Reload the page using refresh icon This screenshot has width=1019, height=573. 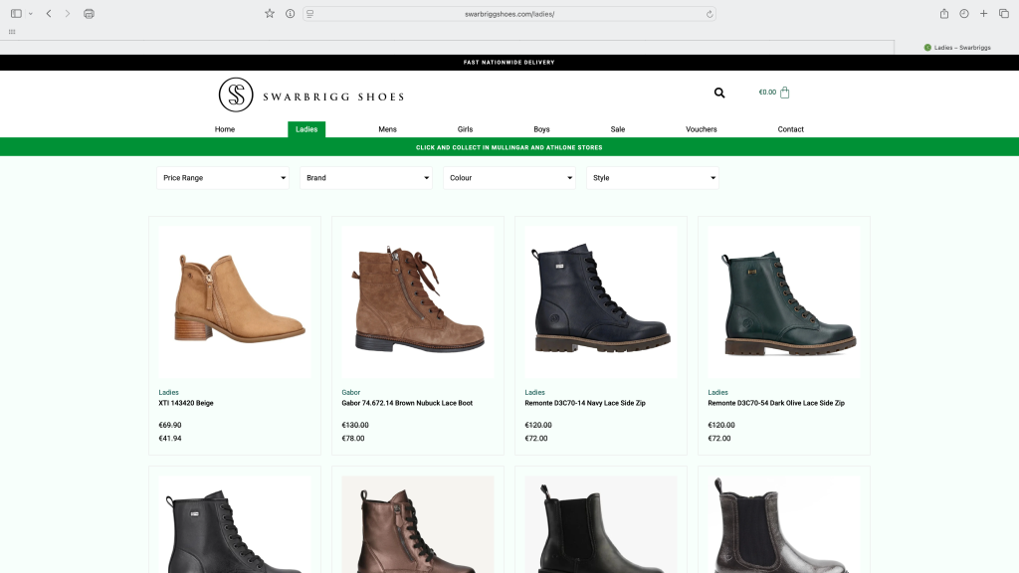709,14
